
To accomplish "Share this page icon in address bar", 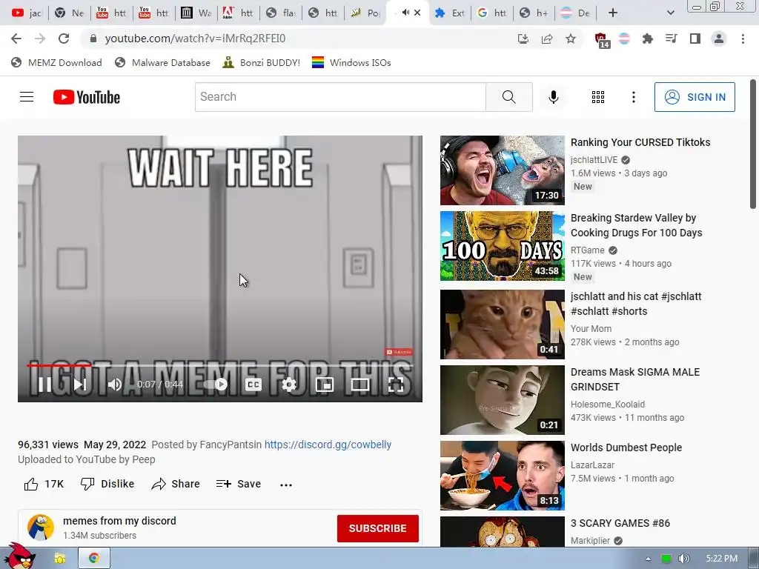I will coord(547,39).
